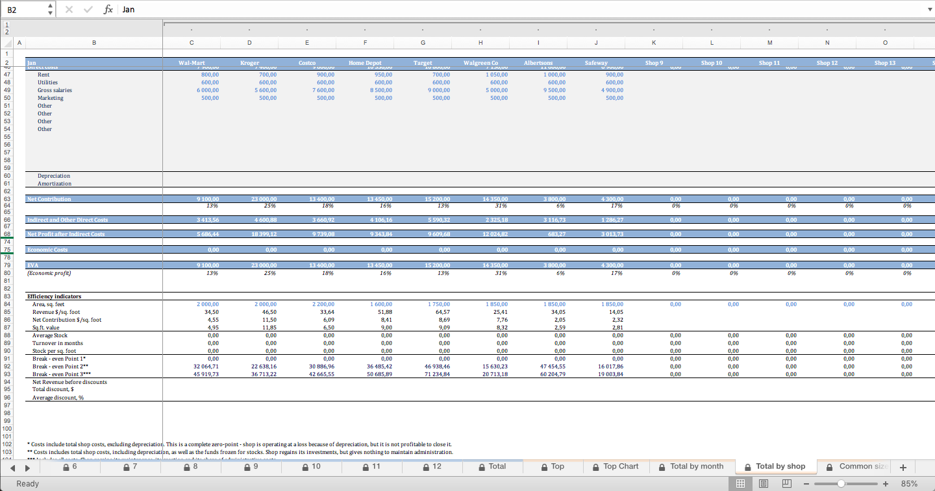The width and height of the screenshot is (935, 491).
Task: Switch to sheet tab 7
Action: click(130, 466)
